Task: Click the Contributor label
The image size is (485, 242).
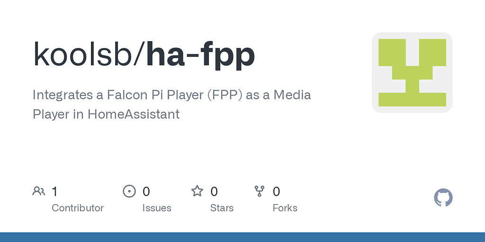Action: [x=78, y=208]
